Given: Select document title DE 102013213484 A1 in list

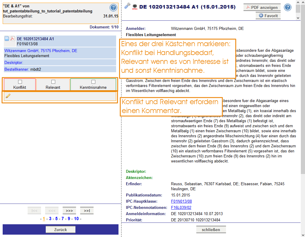Looking at the screenshot, I should pyautogui.click(x=35, y=39).
